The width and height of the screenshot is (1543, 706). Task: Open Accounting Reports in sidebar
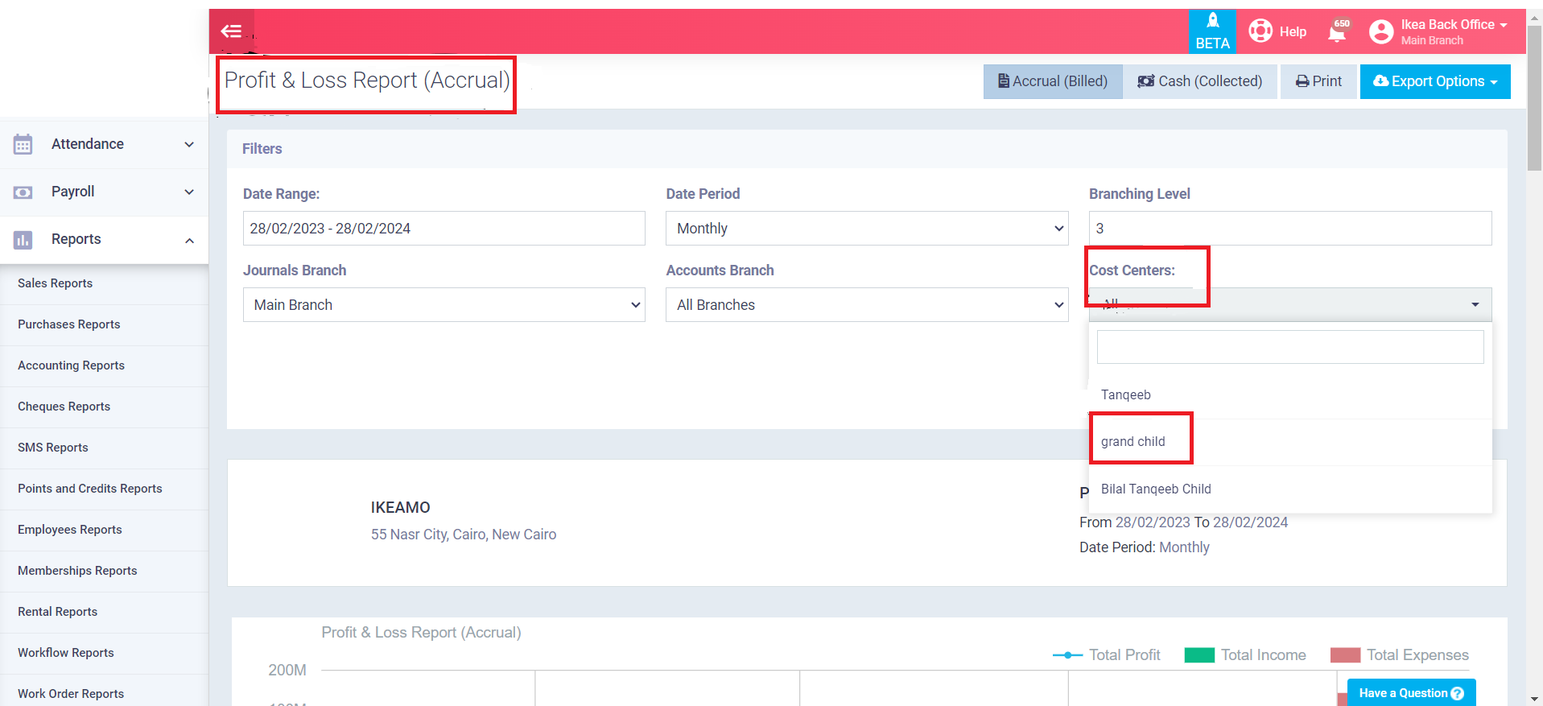[x=71, y=365]
